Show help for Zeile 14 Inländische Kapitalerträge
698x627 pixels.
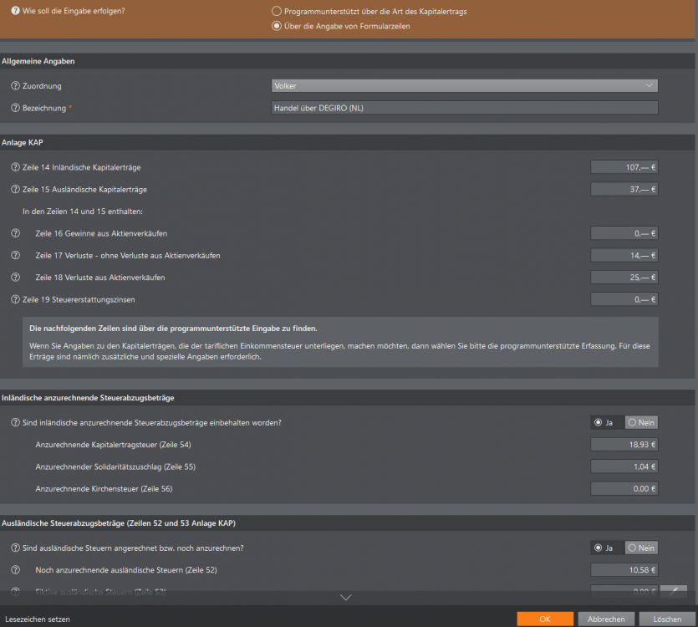(16, 167)
